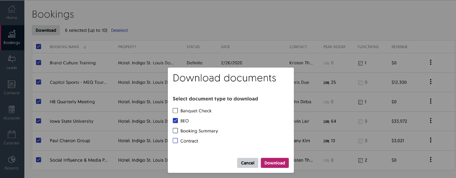Click the Deselect link
The height and width of the screenshot is (178, 456).
point(120,30)
